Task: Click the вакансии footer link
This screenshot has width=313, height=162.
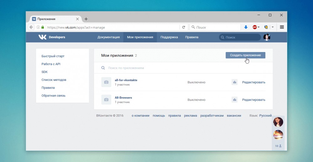Action: [x=234, y=115]
